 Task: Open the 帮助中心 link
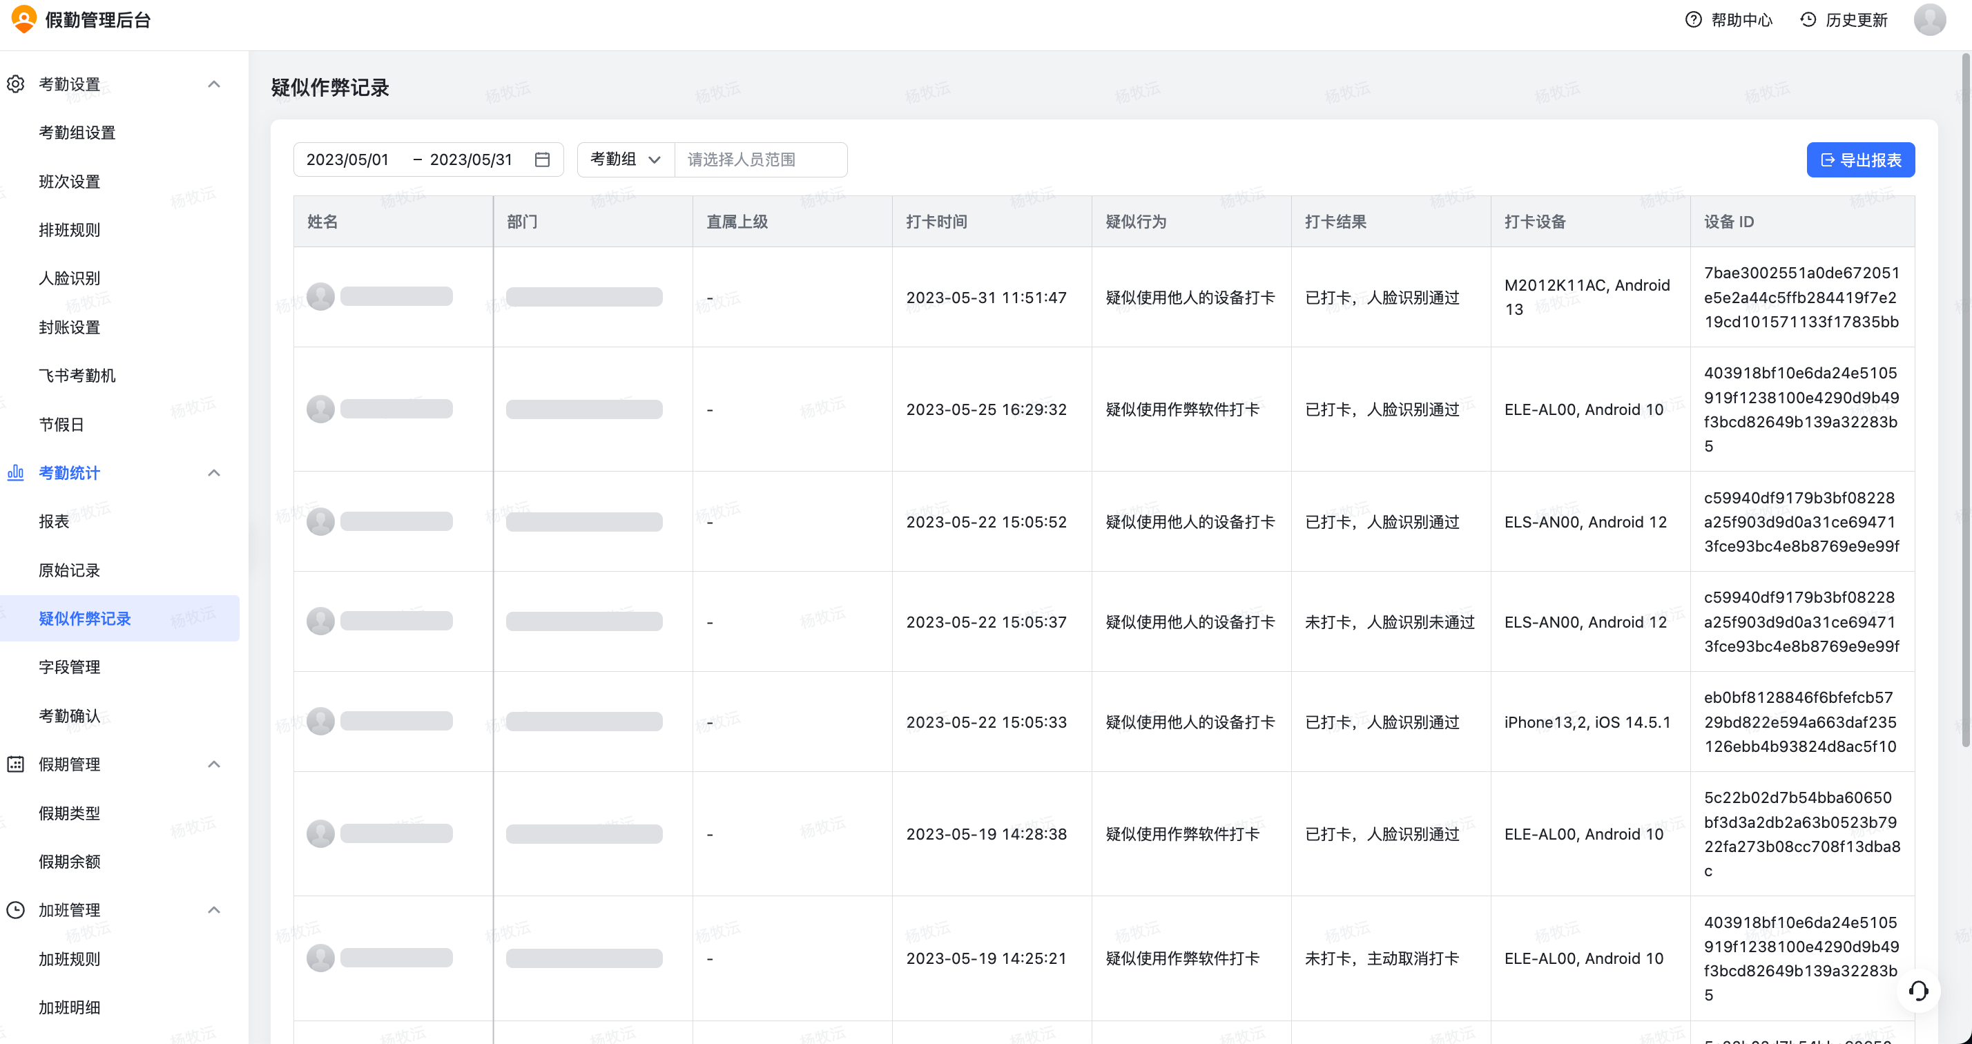(1741, 20)
